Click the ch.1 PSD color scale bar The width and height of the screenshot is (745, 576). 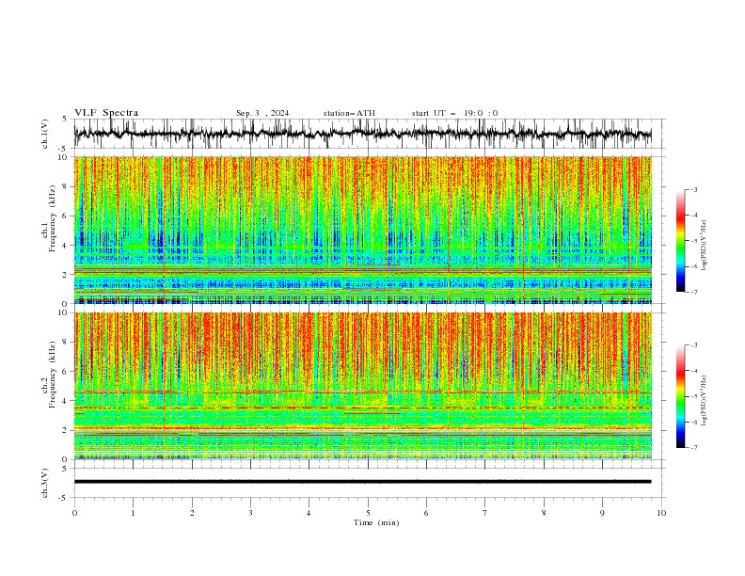(x=680, y=241)
